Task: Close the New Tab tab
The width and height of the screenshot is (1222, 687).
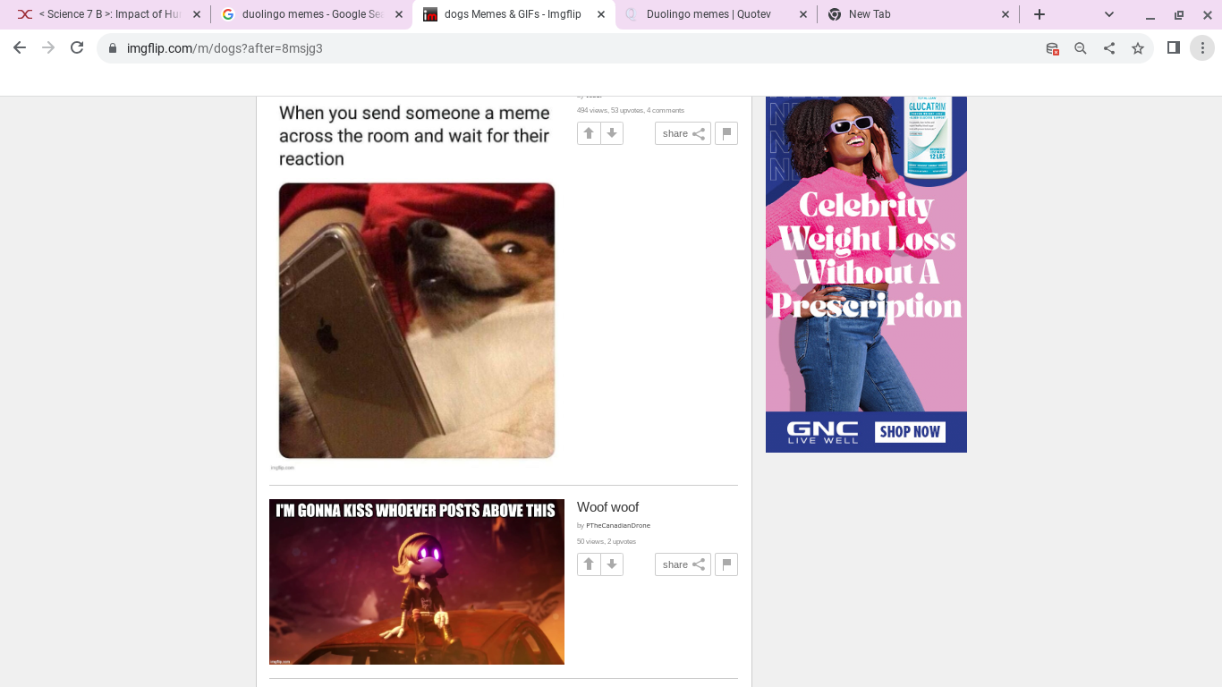Action: click(1006, 14)
